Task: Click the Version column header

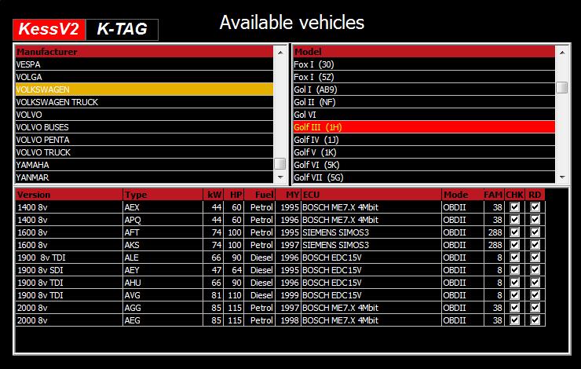Action: (x=69, y=195)
